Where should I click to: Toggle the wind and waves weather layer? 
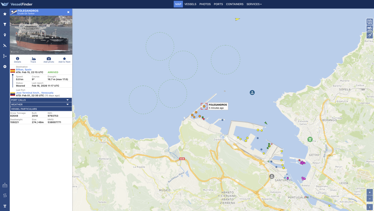coord(370,28)
